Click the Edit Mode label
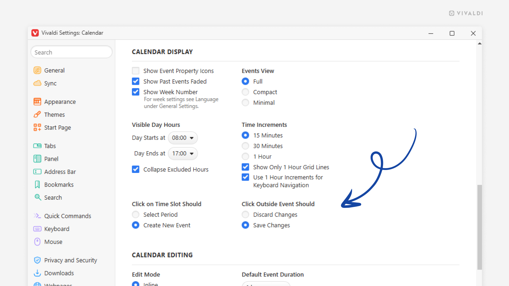The height and width of the screenshot is (286, 509). (146, 274)
